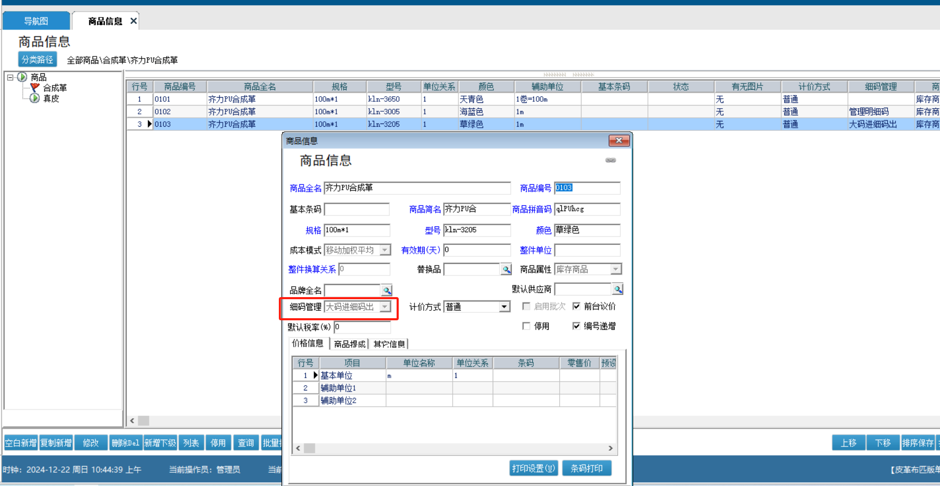The width and height of the screenshot is (940, 486).
Task: Expand the 商品属性 dropdown list
Action: point(615,270)
